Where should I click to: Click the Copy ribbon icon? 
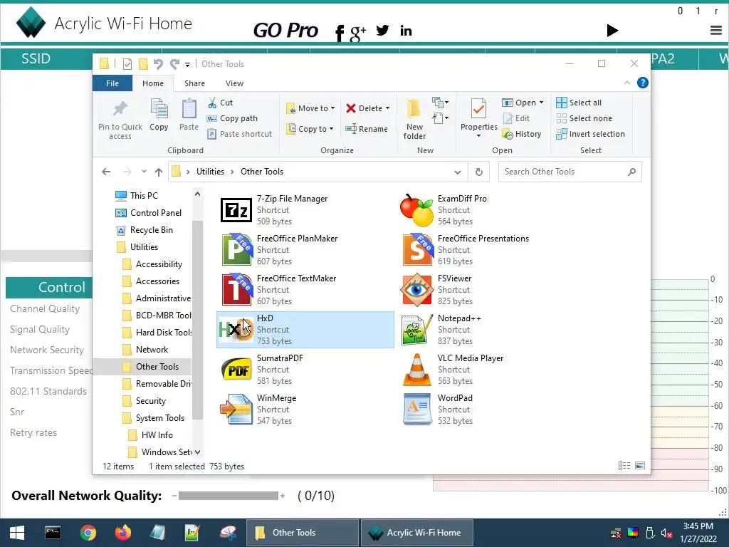click(x=159, y=109)
